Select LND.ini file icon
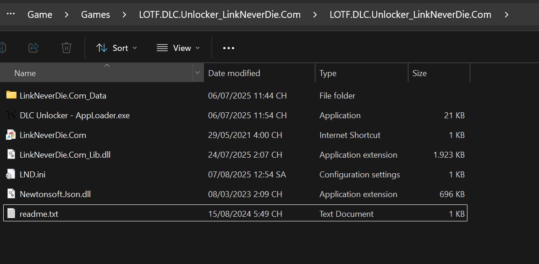The width and height of the screenshot is (539, 264). 11,174
